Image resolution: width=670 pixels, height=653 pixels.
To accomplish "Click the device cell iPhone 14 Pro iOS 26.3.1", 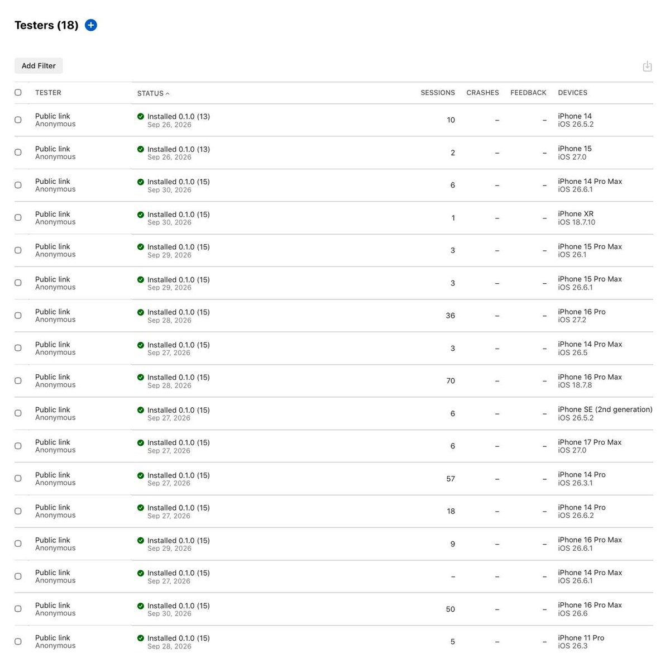I will point(581,479).
